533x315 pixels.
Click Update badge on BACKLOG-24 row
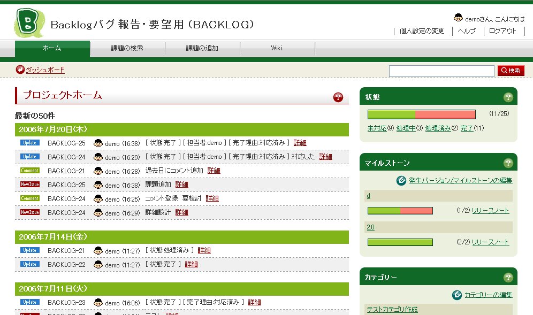point(30,157)
